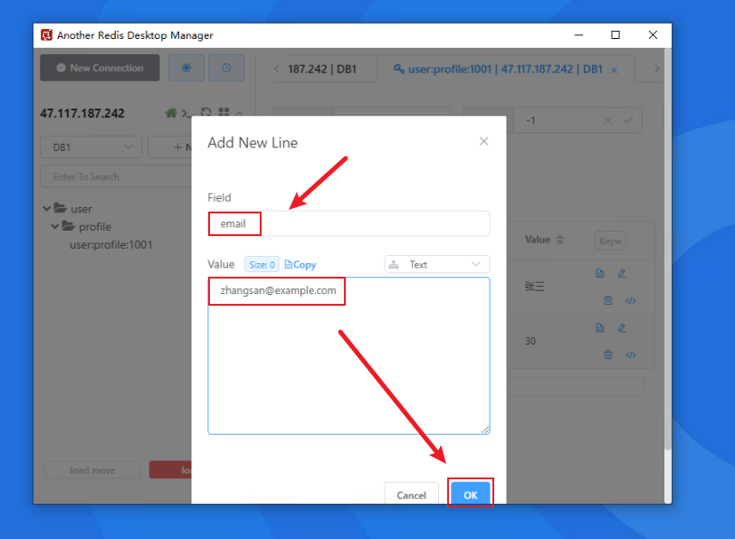
Task: Open the Text format dropdown
Action: [437, 265]
